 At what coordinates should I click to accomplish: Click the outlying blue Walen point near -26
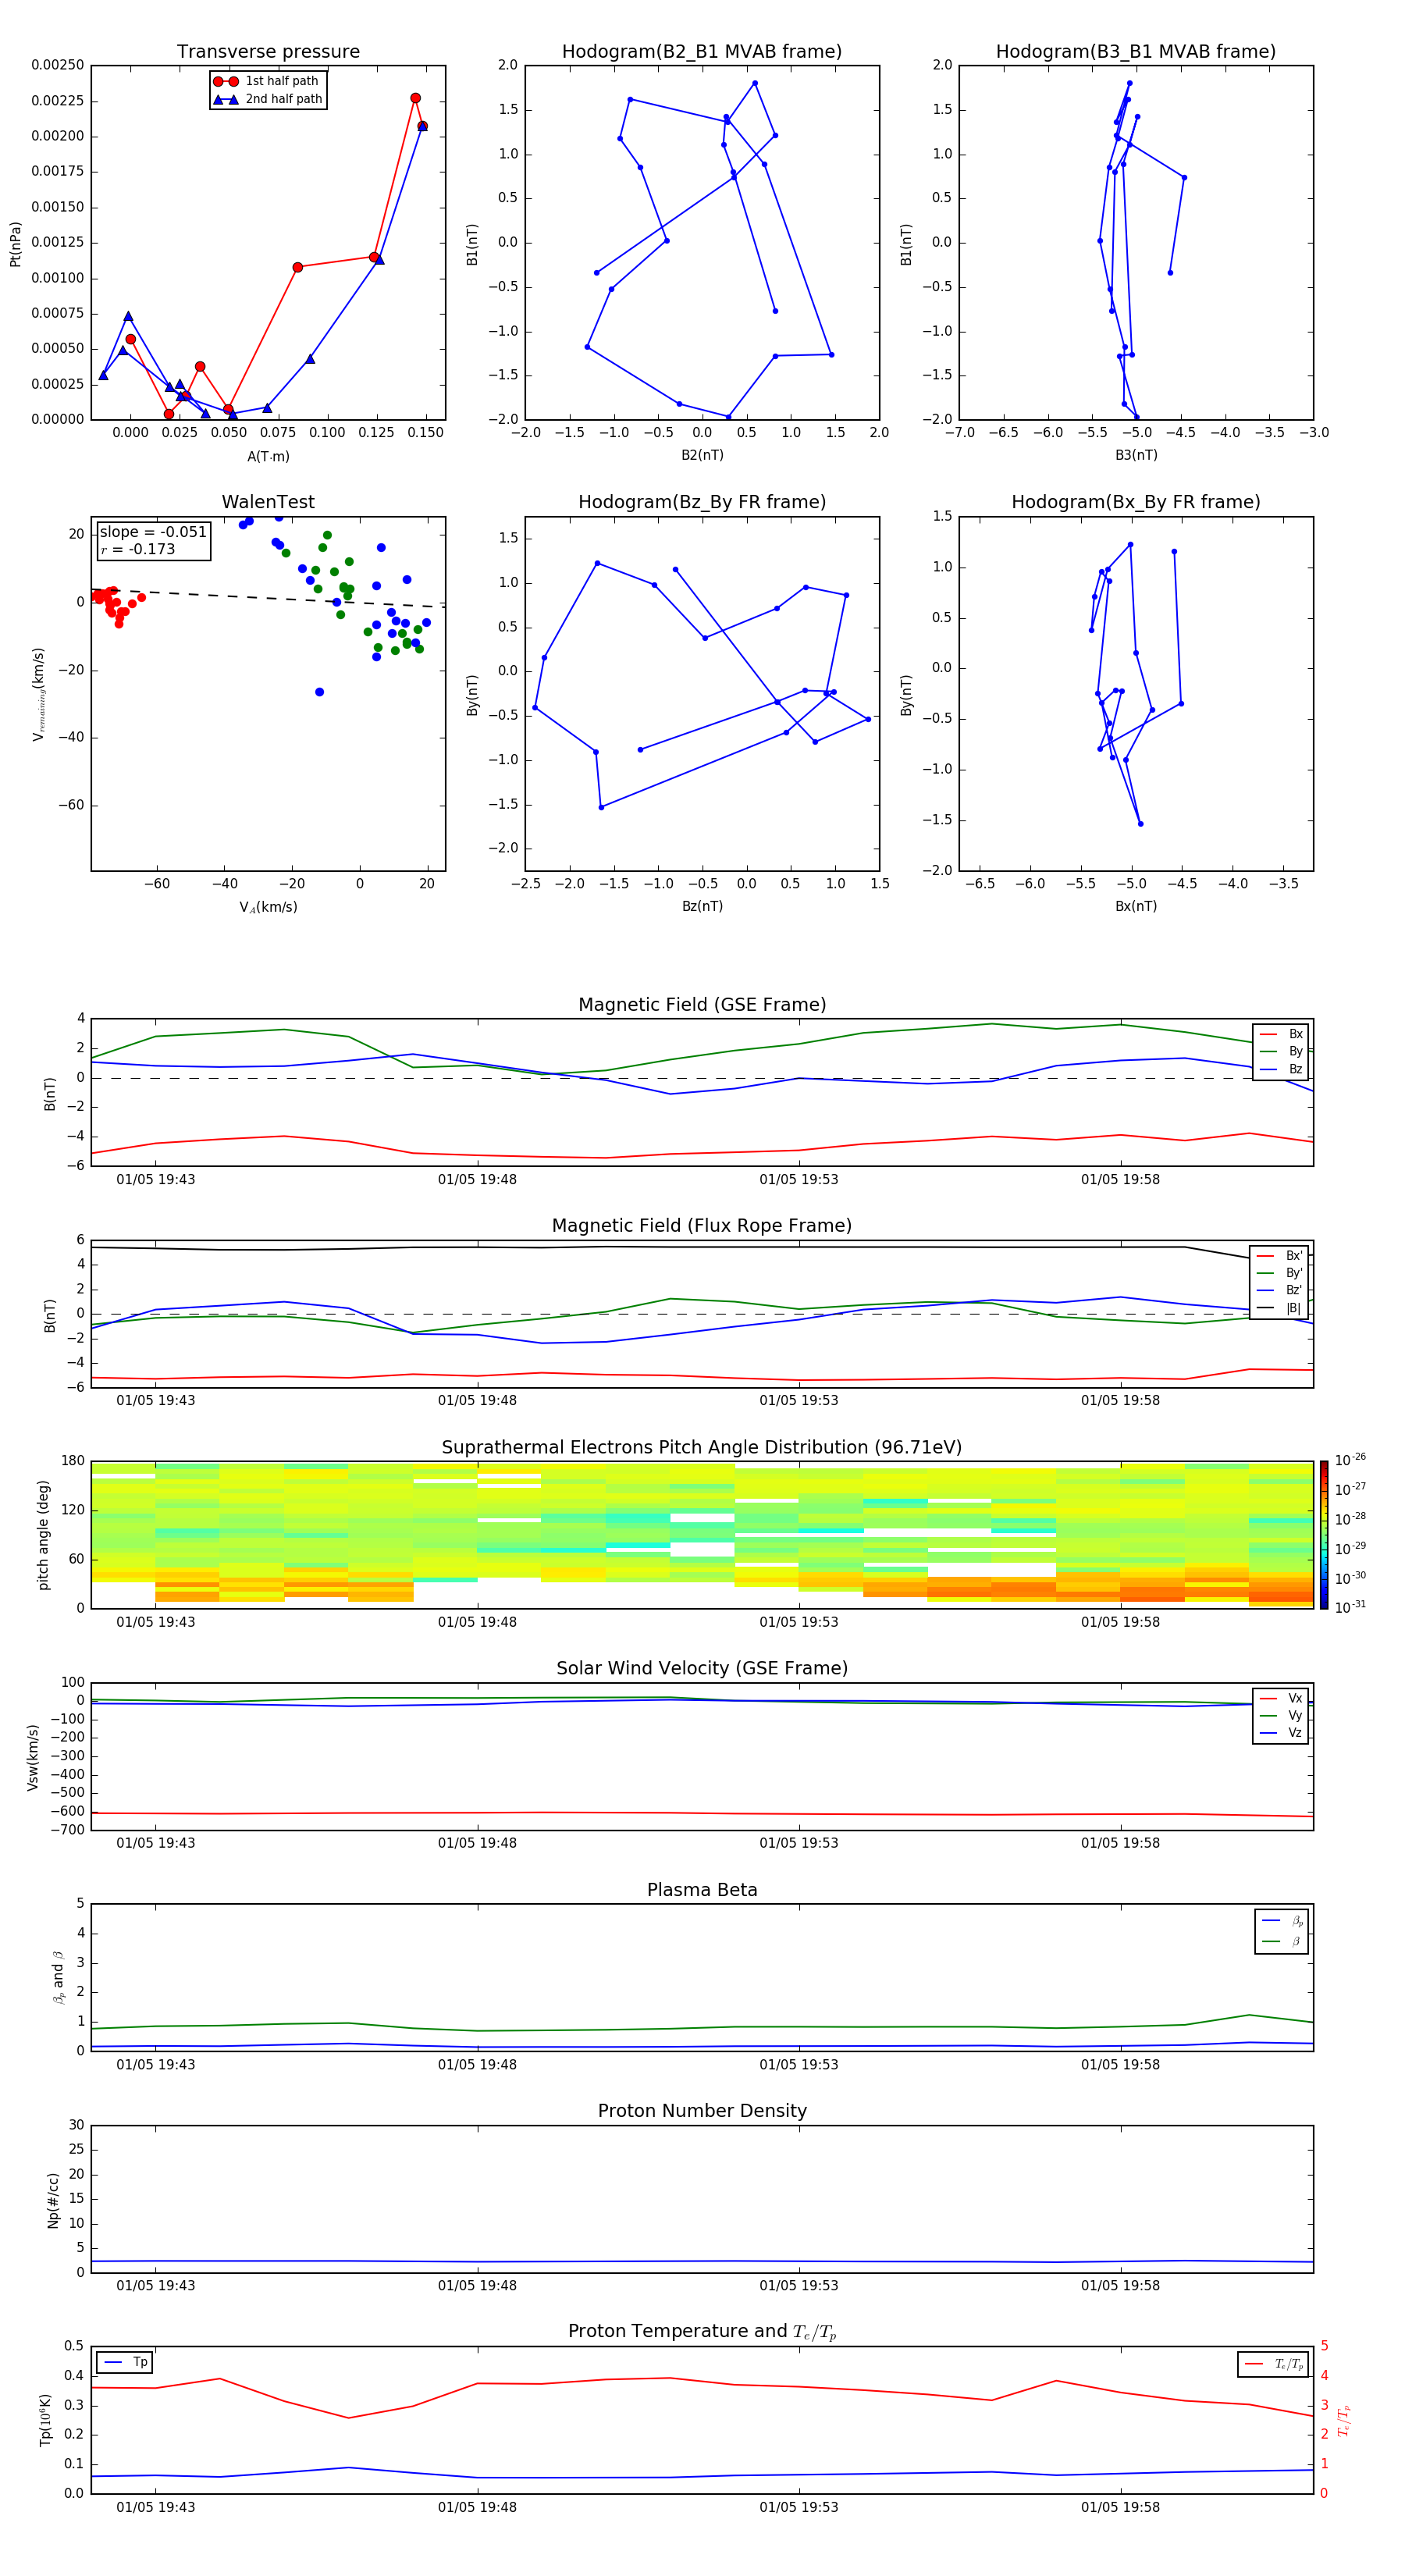click(319, 692)
